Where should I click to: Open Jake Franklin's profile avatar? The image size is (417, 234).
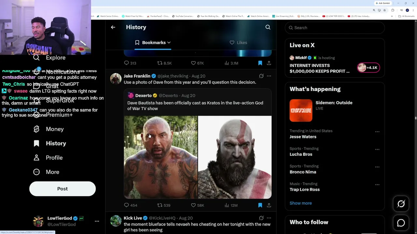(116, 79)
